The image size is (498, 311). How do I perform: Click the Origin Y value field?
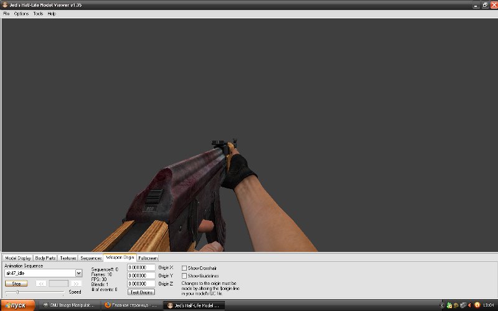point(141,276)
